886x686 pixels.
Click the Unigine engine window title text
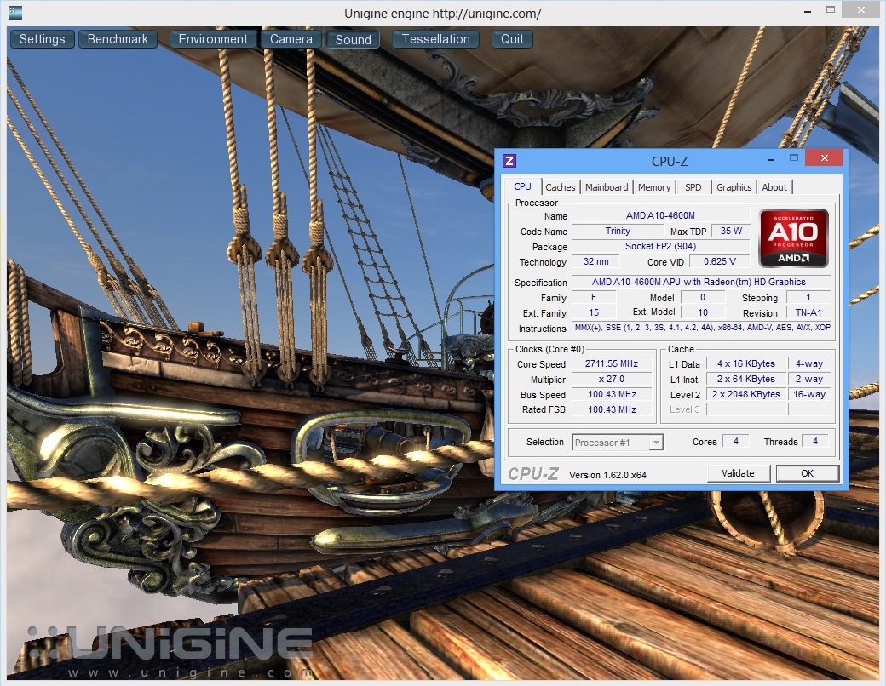click(x=442, y=13)
